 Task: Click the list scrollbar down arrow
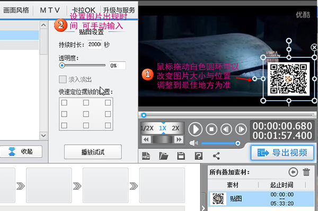[43, 135]
